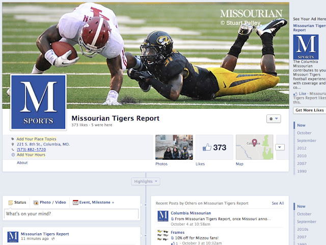Click the address location pin icon
Viewport: 326px width, 245px height.
tap(13, 144)
